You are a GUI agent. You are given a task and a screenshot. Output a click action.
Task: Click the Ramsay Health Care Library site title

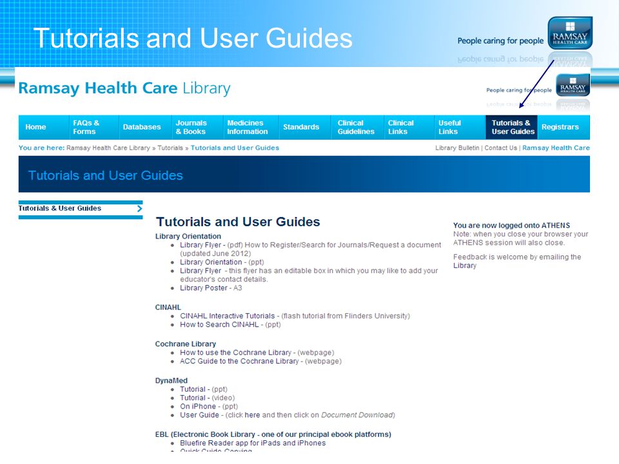pos(124,88)
